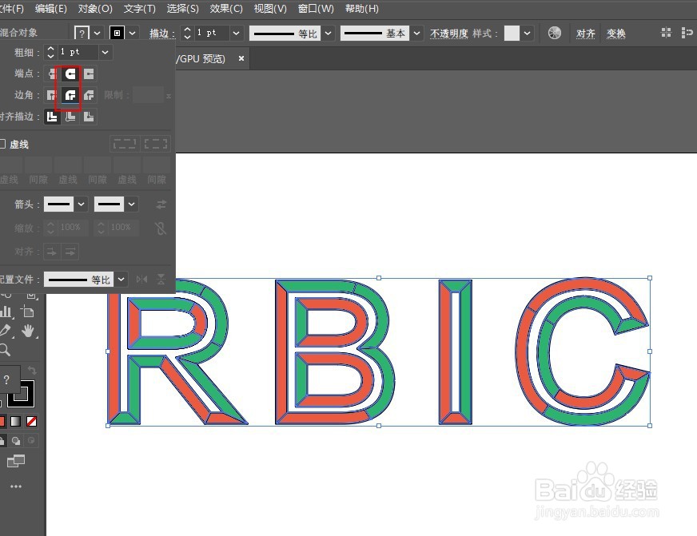Open the 编辑(E) menu

pyautogui.click(x=51, y=9)
